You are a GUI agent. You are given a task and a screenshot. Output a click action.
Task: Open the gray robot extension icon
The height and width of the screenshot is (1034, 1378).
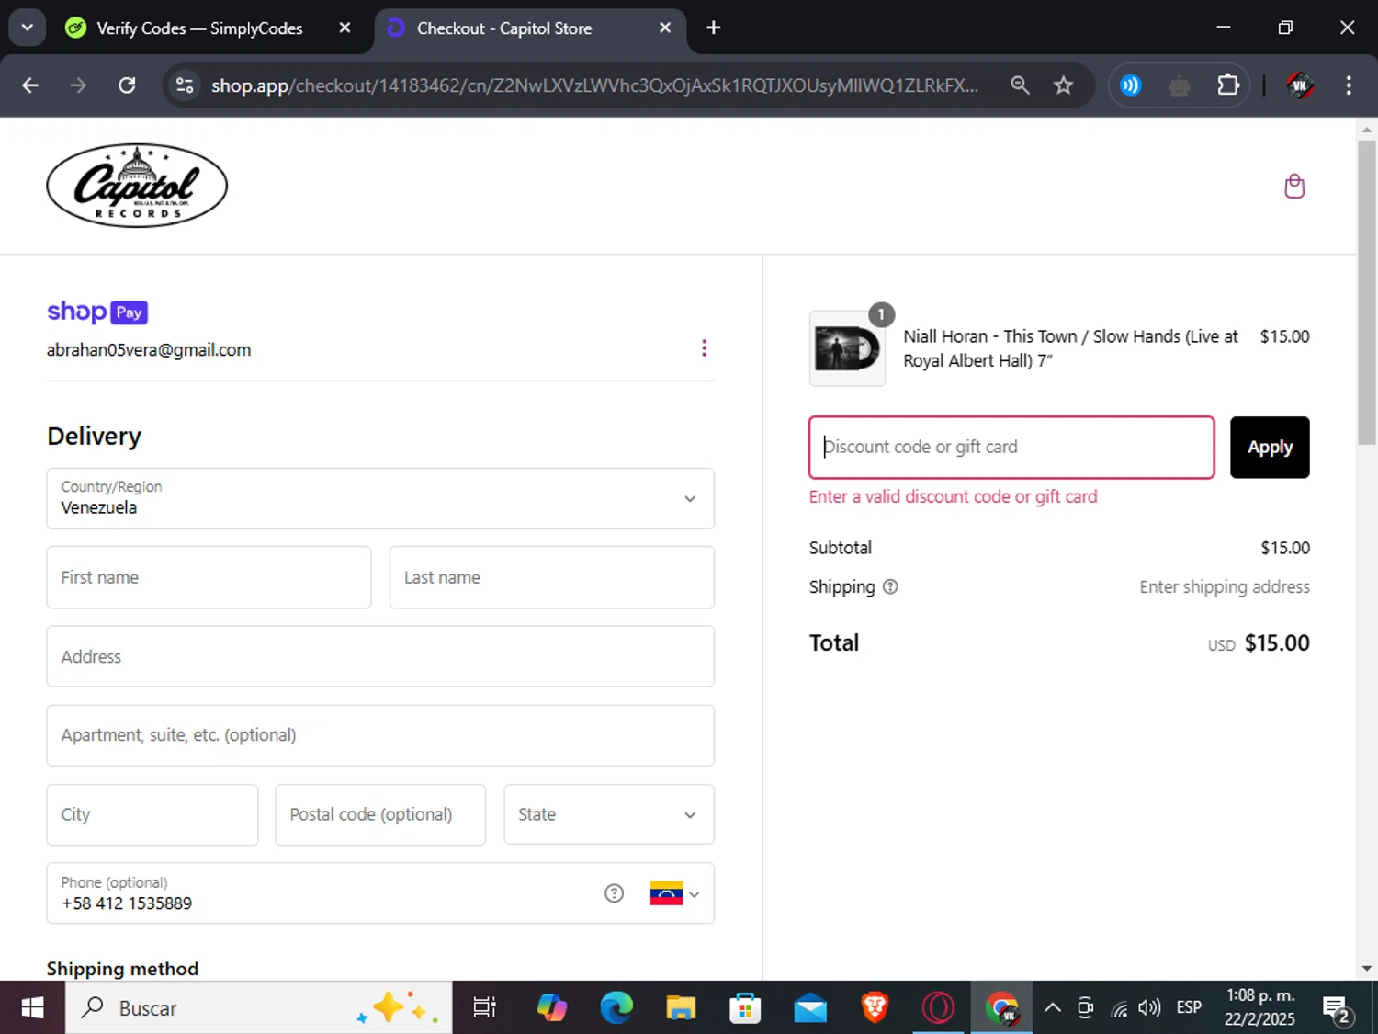coord(1180,86)
